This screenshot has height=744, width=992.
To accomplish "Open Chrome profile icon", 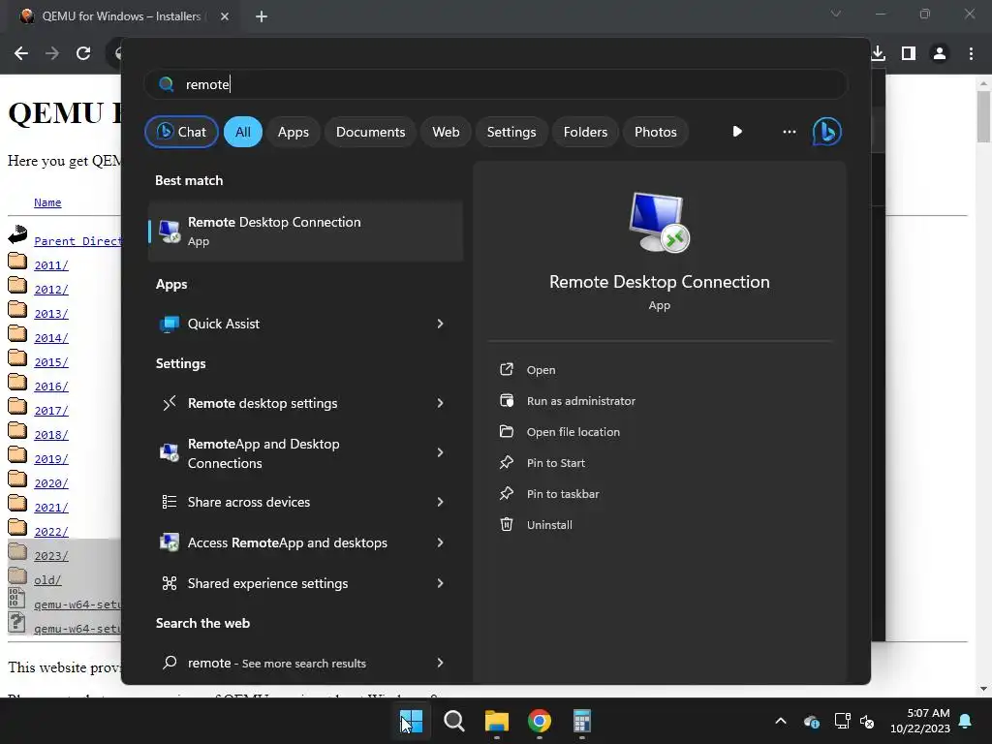I will point(940,53).
